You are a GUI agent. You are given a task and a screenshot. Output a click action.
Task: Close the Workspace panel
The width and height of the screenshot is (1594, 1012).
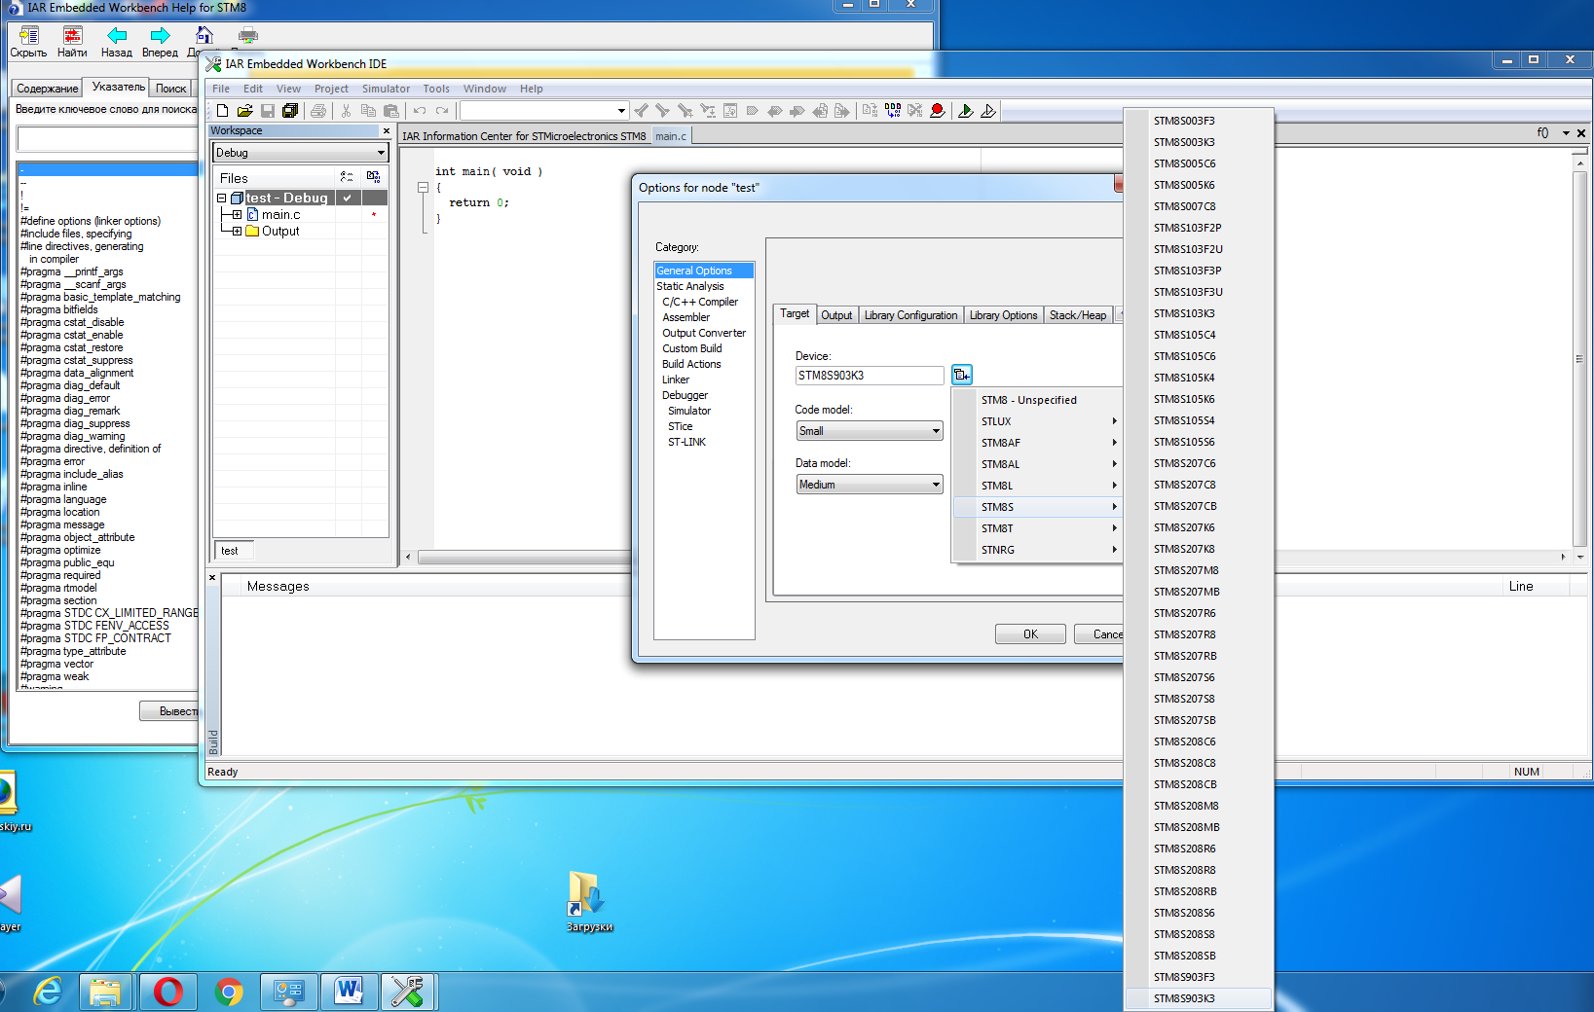click(386, 130)
